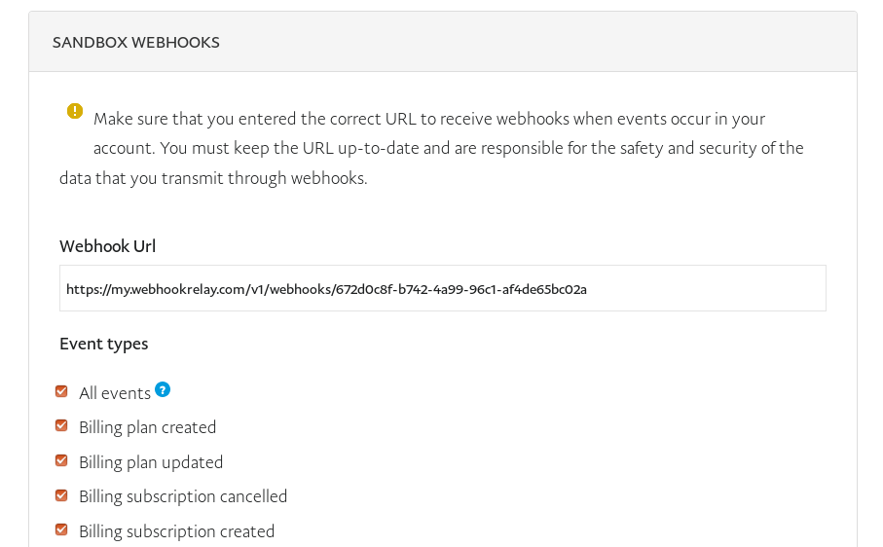The image size is (883, 547).
Task: Click the Billing plan created label
Action: (x=148, y=427)
